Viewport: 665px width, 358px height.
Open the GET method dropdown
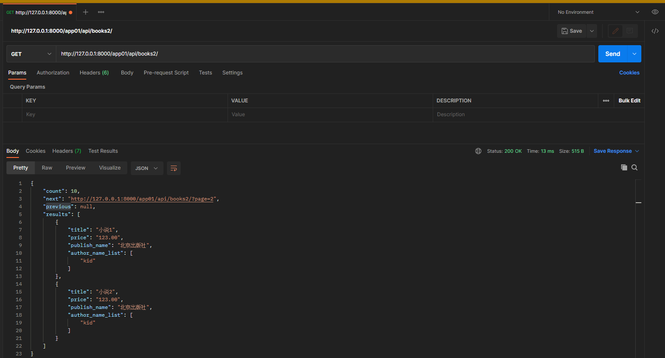[31, 54]
